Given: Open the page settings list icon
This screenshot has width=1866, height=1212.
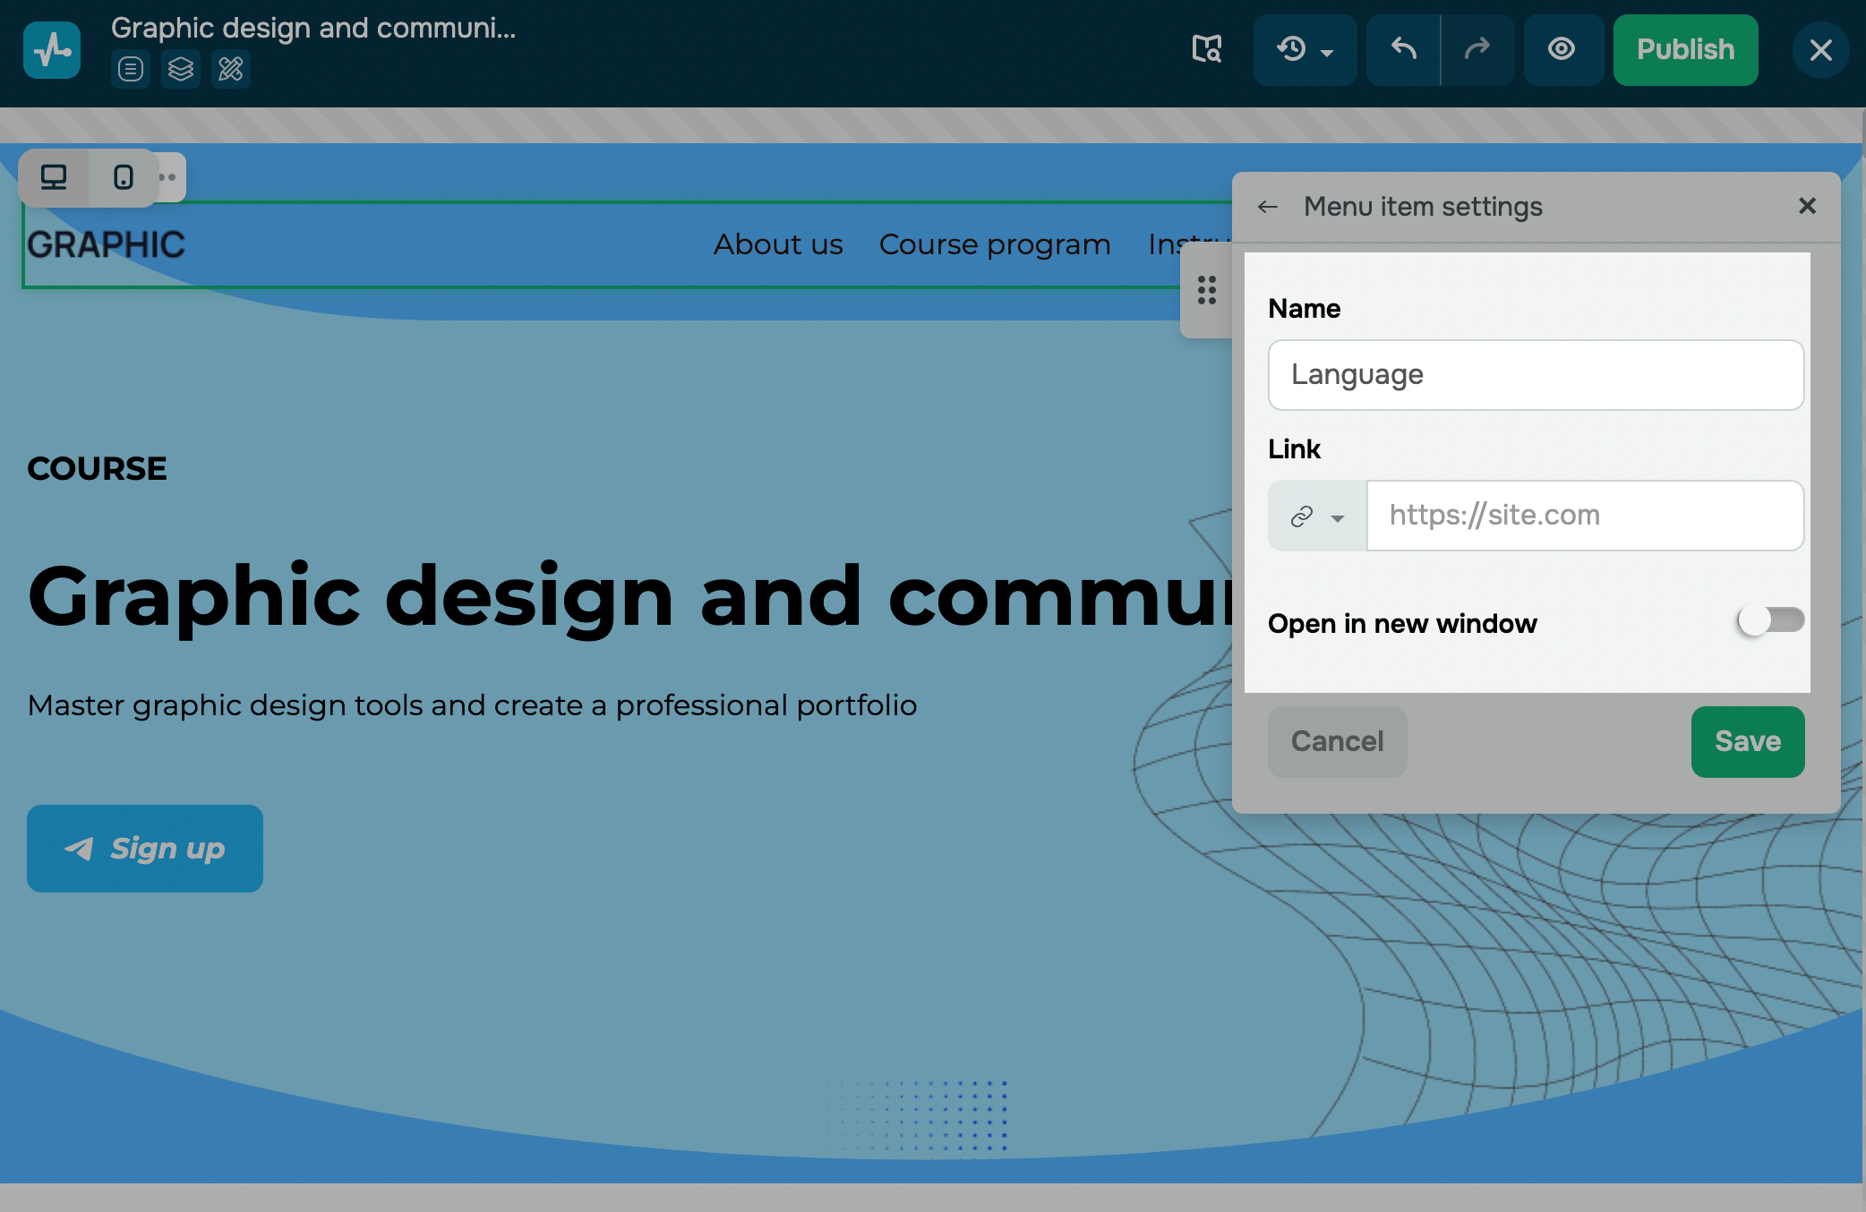Looking at the screenshot, I should coord(131,69).
